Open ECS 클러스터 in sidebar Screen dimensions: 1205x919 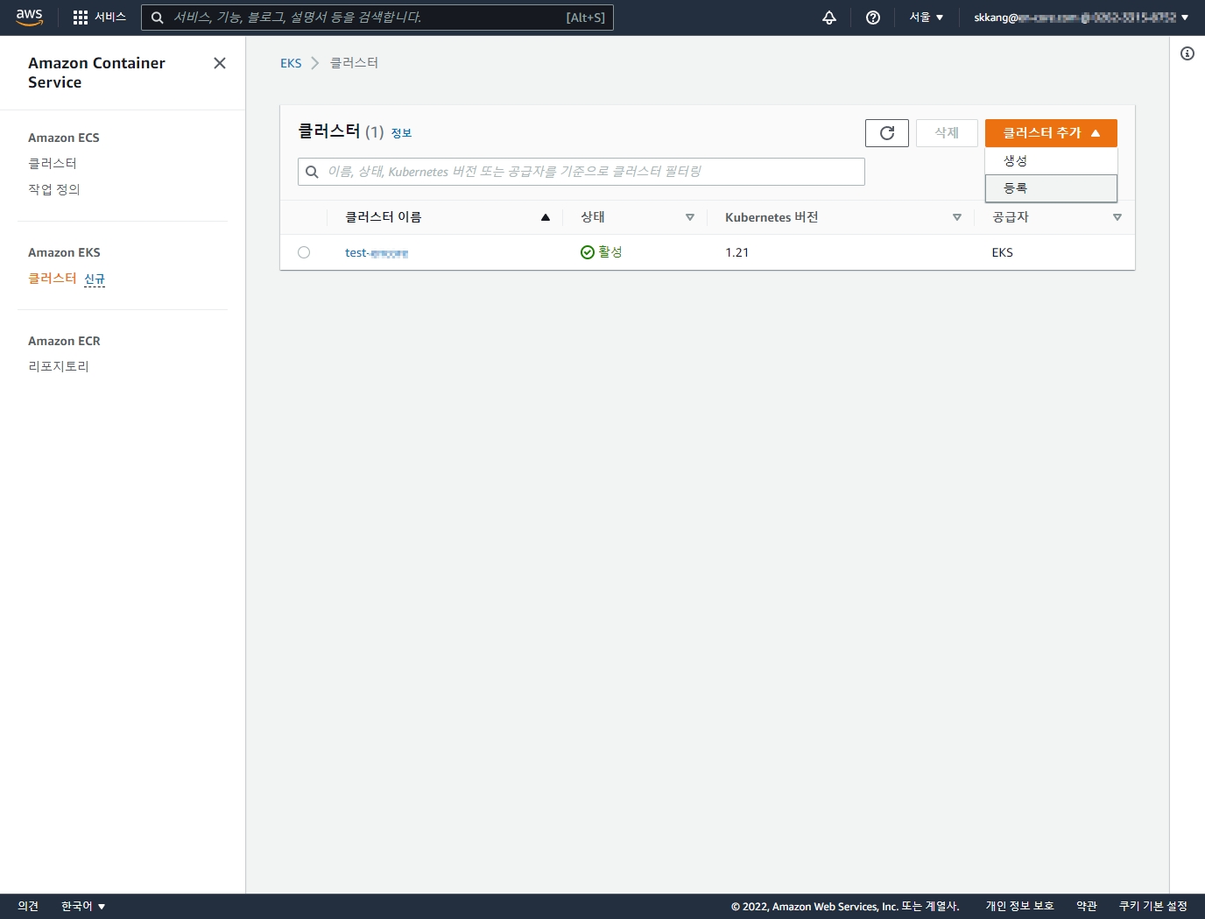53,164
